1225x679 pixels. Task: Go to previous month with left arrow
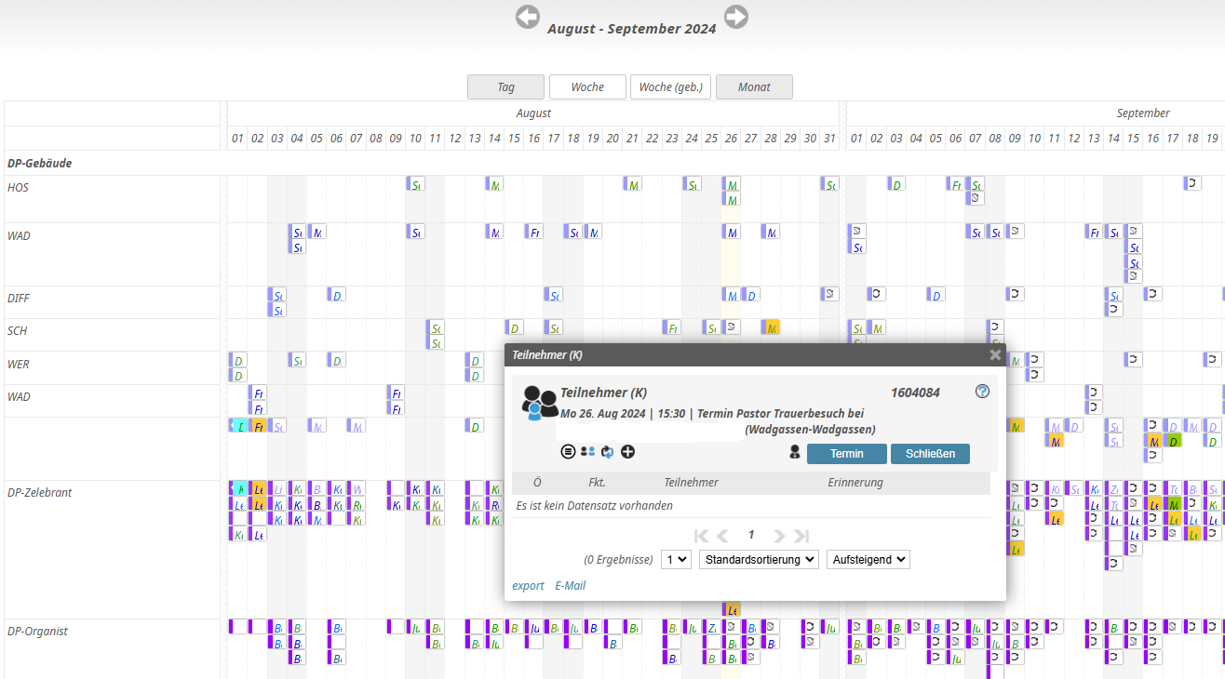point(528,17)
